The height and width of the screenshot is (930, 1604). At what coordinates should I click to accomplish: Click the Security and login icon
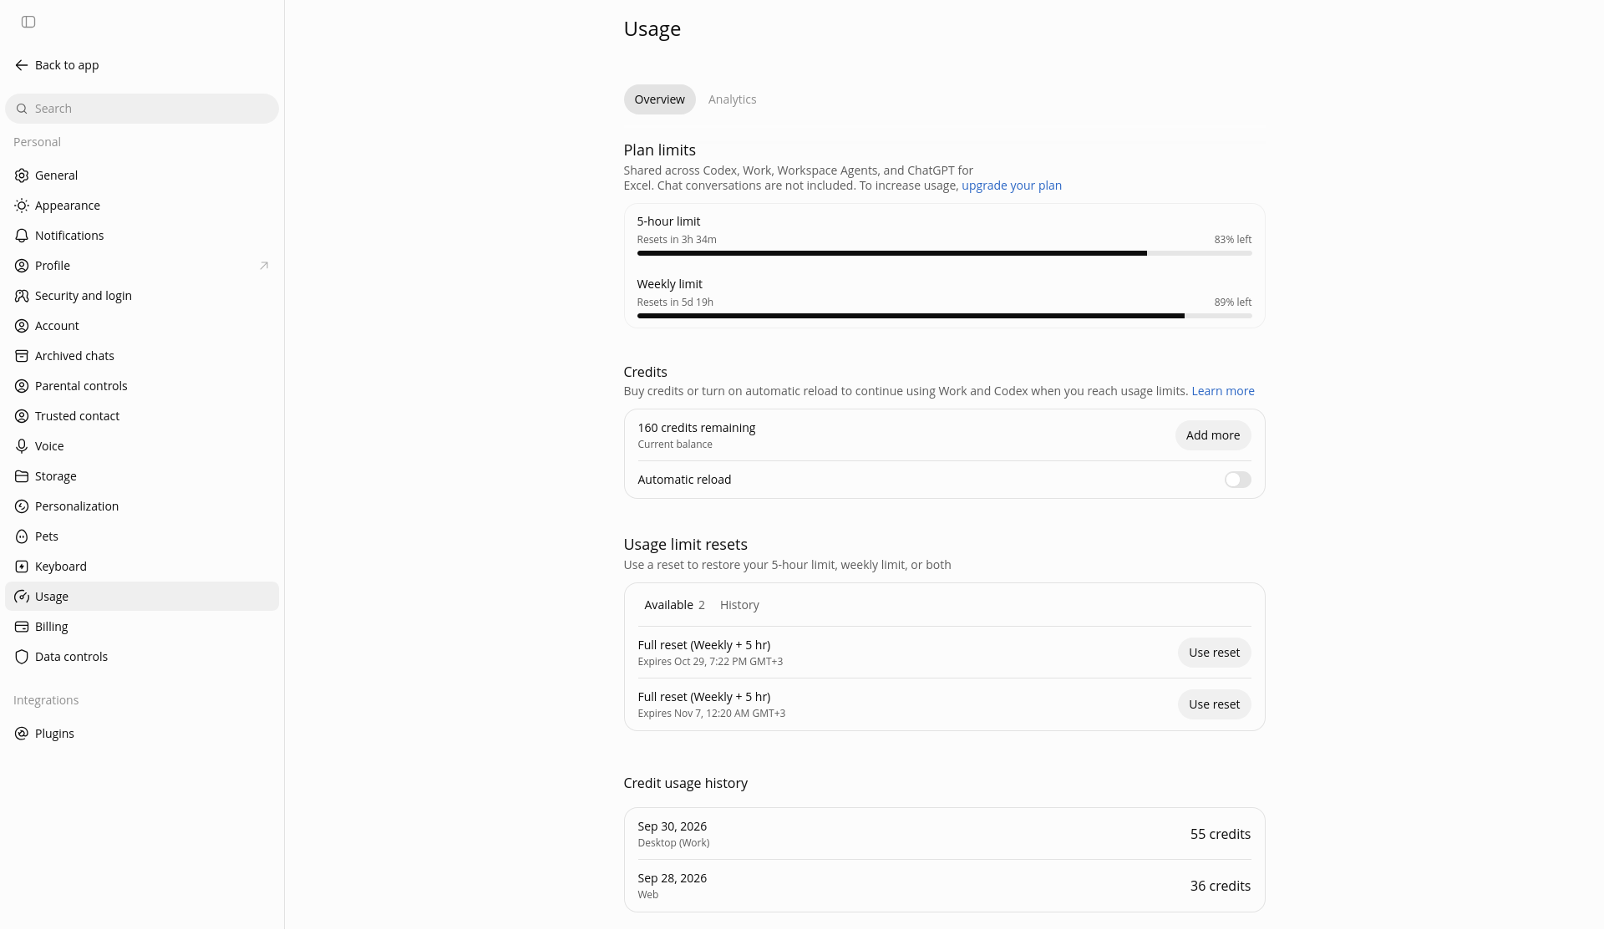(22, 296)
